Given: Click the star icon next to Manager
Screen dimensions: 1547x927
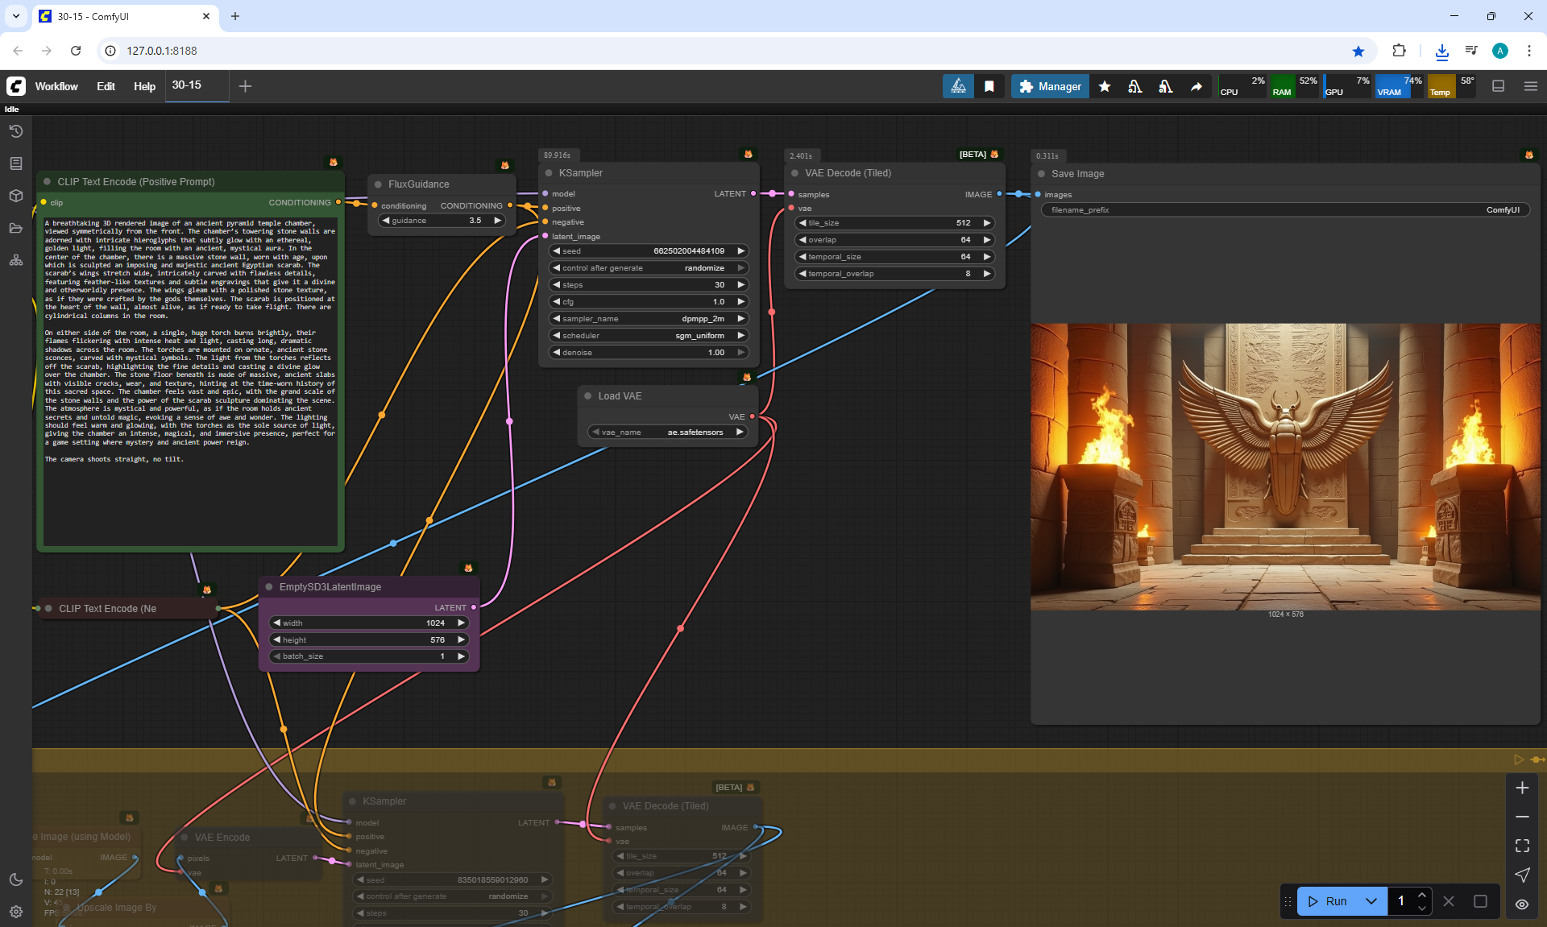Looking at the screenshot, I should coord(1105,86).
